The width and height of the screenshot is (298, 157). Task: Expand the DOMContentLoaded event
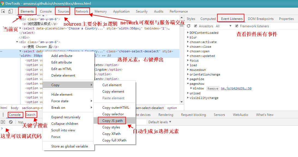(x=188, y=33)
